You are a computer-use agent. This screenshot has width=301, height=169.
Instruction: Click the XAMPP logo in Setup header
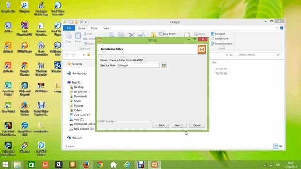click(x=202, y=49)
